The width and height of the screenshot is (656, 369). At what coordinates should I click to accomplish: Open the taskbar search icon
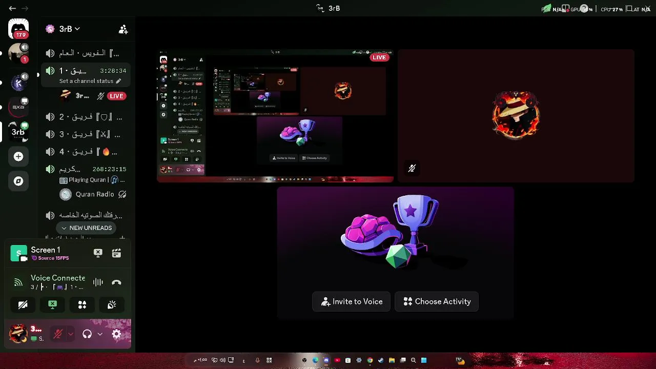413,360
